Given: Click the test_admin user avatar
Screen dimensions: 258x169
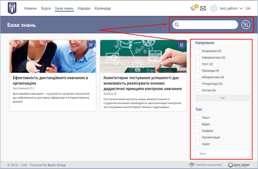Looking at the screenshot, I should pos(214,8).
